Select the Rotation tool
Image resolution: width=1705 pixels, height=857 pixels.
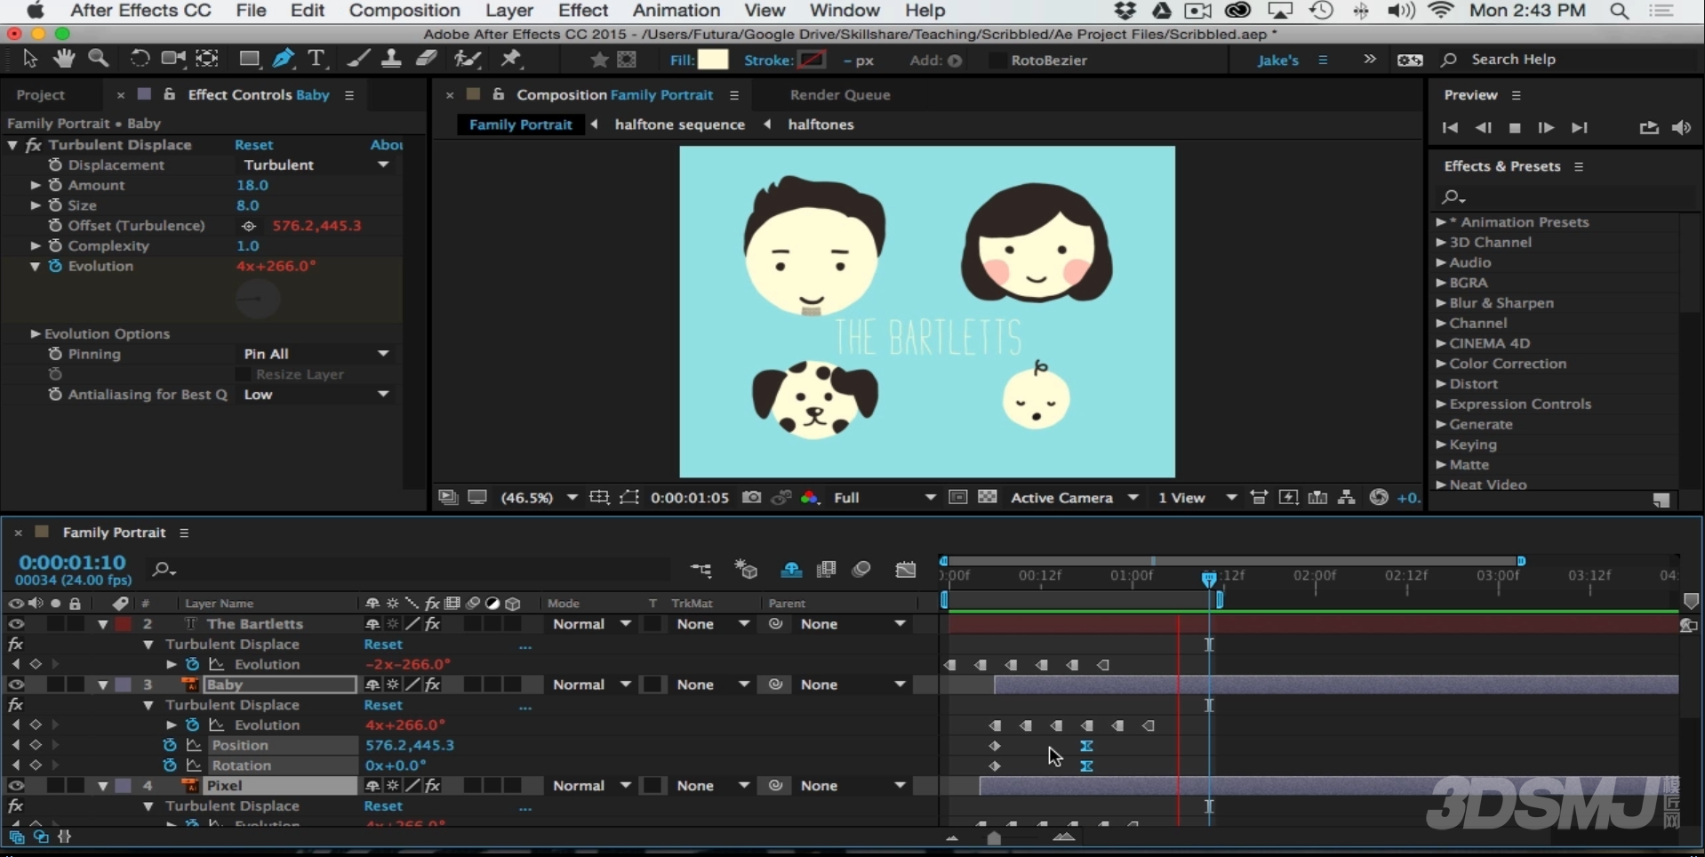pos(139,59)
